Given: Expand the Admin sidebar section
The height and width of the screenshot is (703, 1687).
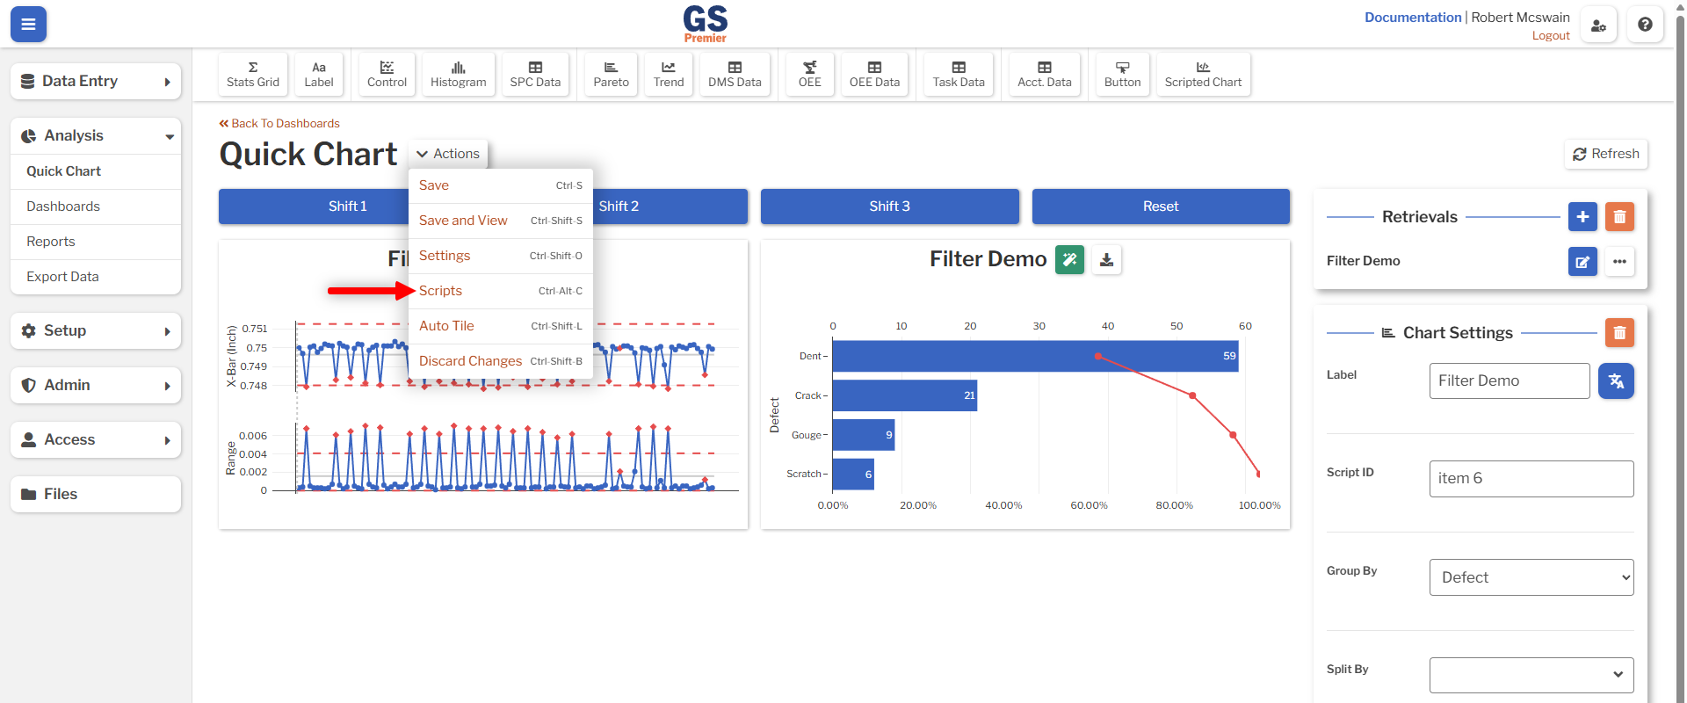Looking at the screenshot, I should 96,385.
